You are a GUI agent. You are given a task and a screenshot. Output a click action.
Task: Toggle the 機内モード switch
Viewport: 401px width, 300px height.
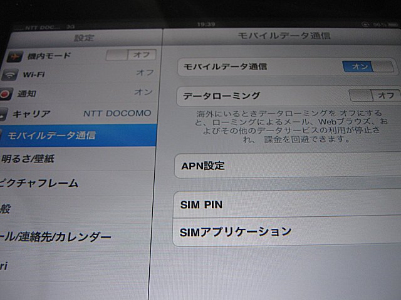click(x=131, y=54)
